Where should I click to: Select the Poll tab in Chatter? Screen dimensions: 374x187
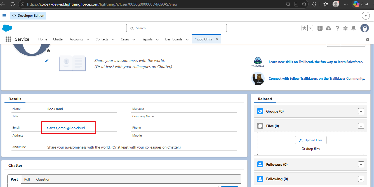[27, 179]
